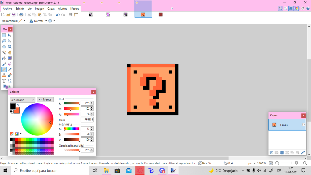Select the Move Selected Pixels tool
Screen dimensions: 311x175
click(x=10, y=35)
